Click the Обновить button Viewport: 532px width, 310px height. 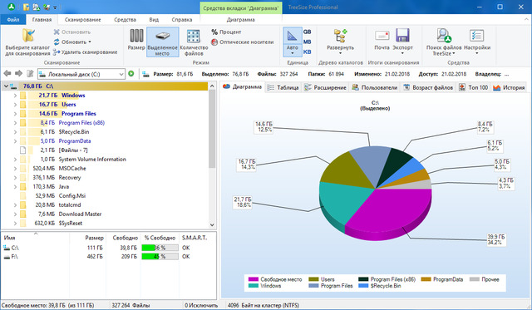[72, 42]
